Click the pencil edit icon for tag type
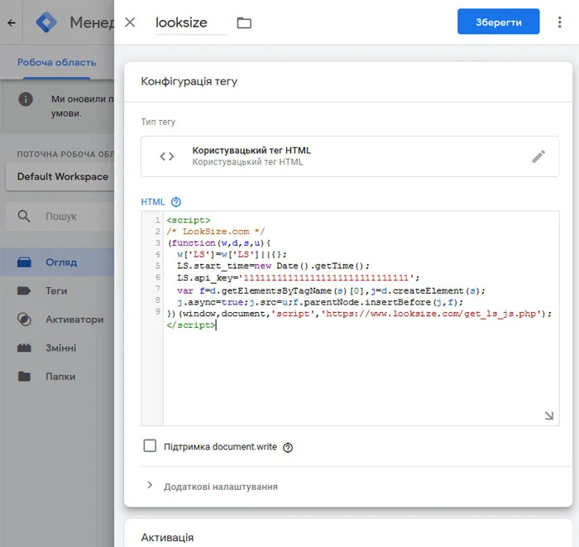579x547 pixels. coord(538,156)
